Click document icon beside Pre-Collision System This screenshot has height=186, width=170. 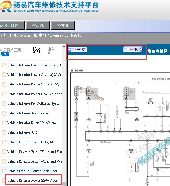coord(4,104)
